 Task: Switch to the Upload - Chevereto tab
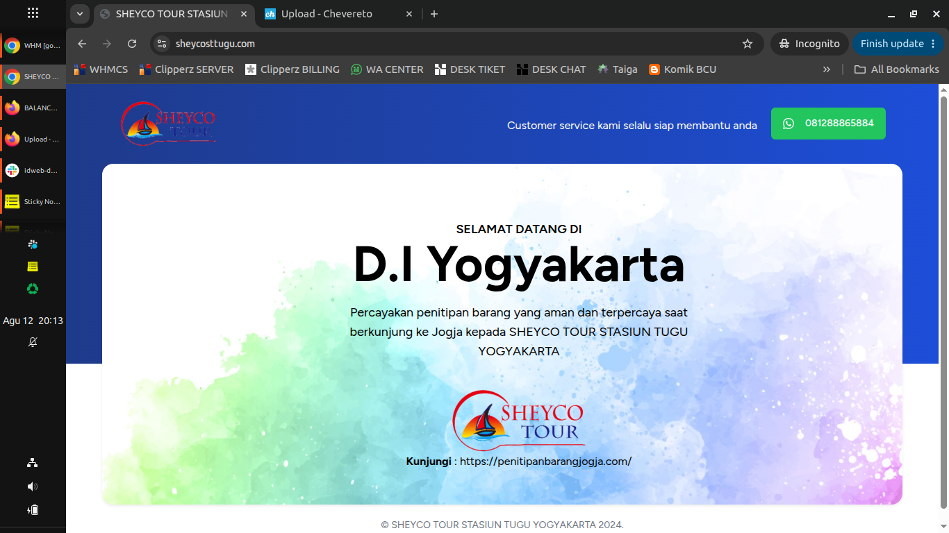(339, 14)
